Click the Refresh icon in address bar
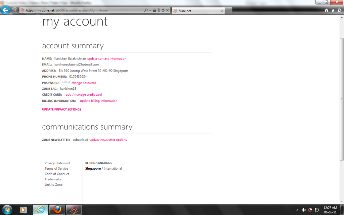 click(163, 10)
